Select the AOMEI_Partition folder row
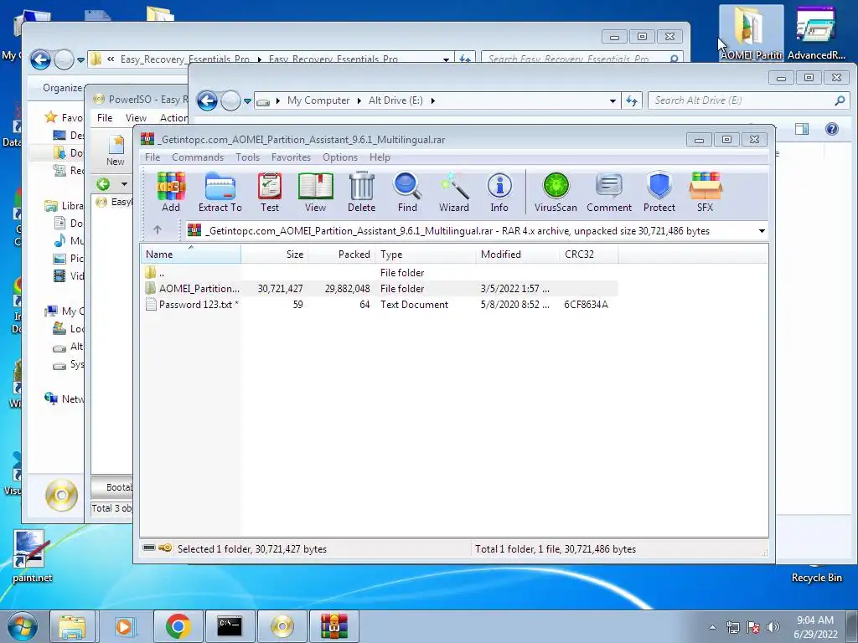The width and height of the screenshot is (858, 643). point(380,289)
